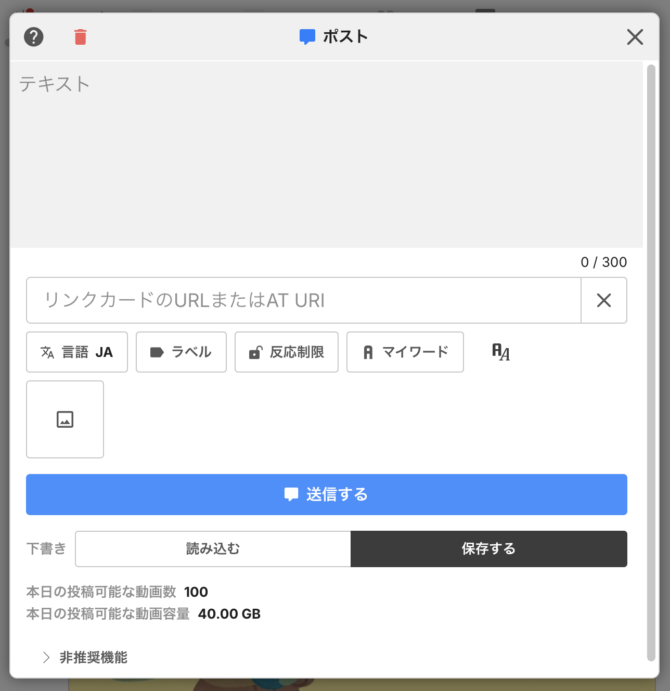Click 保存する to save the draft

pyautogui.click(x=488, y=549)
